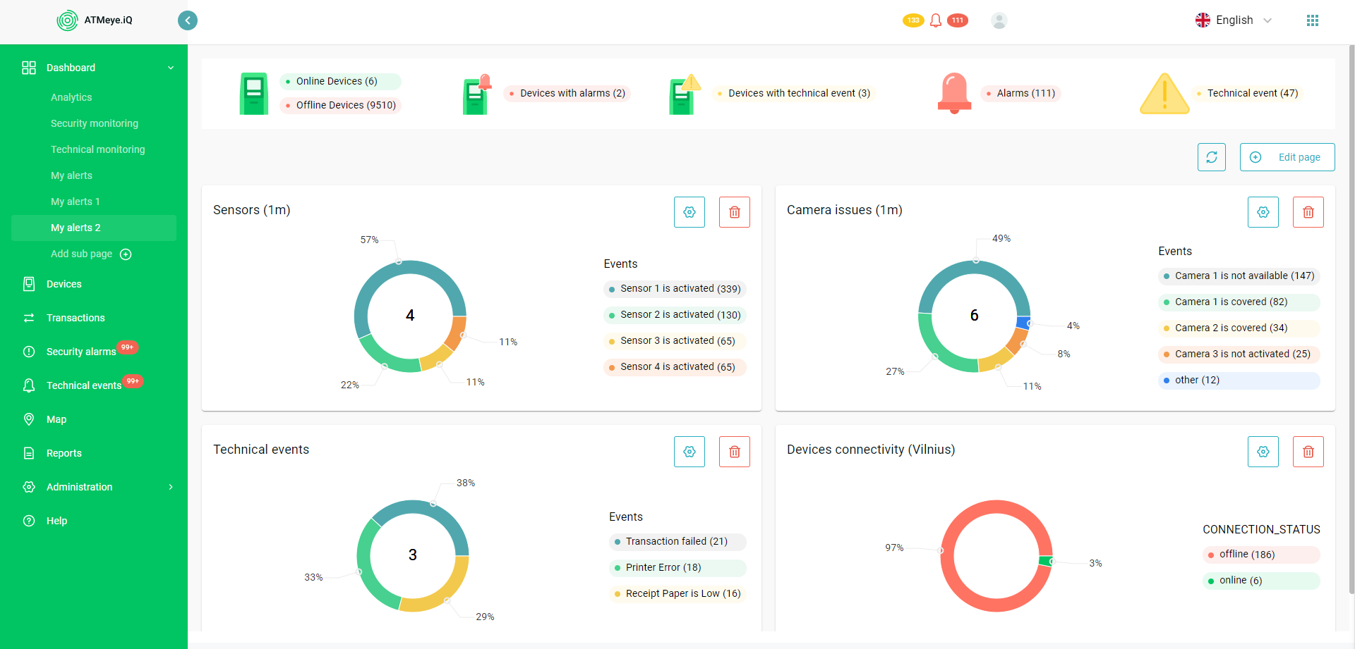This screenshot has height=649, width=1355.
Task: Collapse the sidebar with the arrow button
Action: tap(188, 20)
